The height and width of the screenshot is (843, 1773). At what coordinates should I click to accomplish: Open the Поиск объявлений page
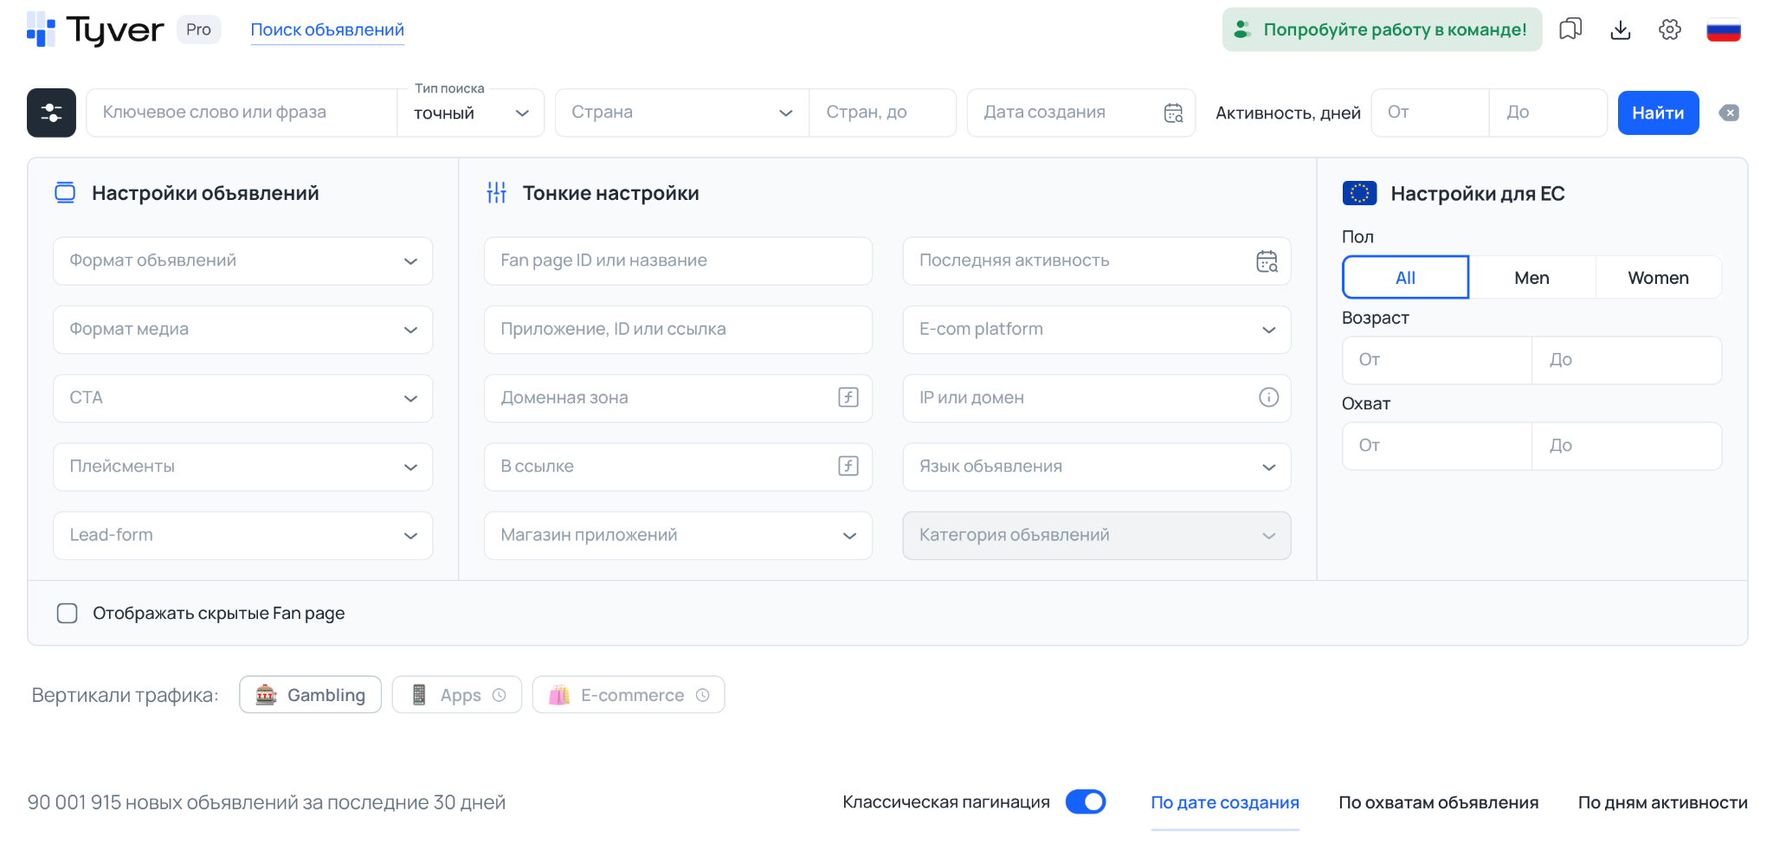pyautogui.click(x=327, y=29)
